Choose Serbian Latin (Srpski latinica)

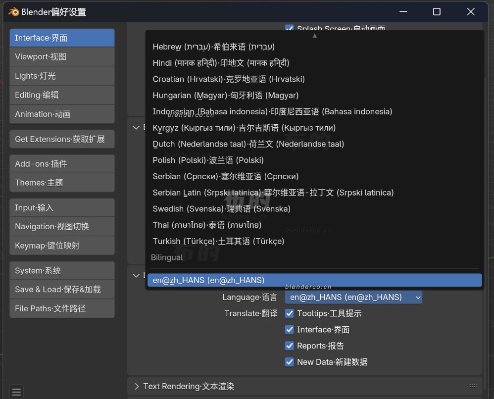coord(314,193)
